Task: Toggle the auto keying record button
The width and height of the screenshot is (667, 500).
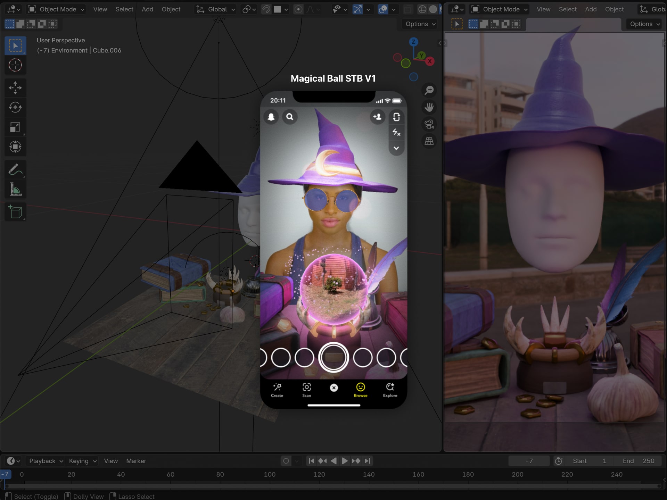Action: pyautogui.click(x=286, y=461)
